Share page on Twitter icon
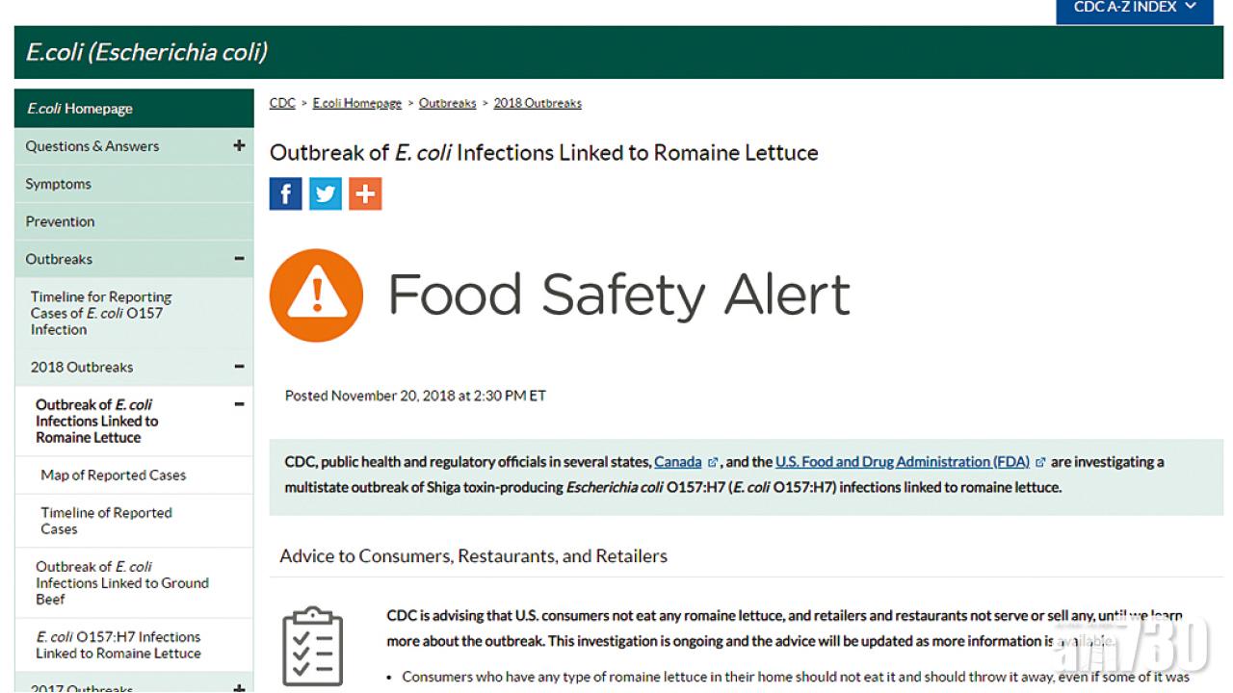Screen dimensions: 1233x693 (326, 193)
